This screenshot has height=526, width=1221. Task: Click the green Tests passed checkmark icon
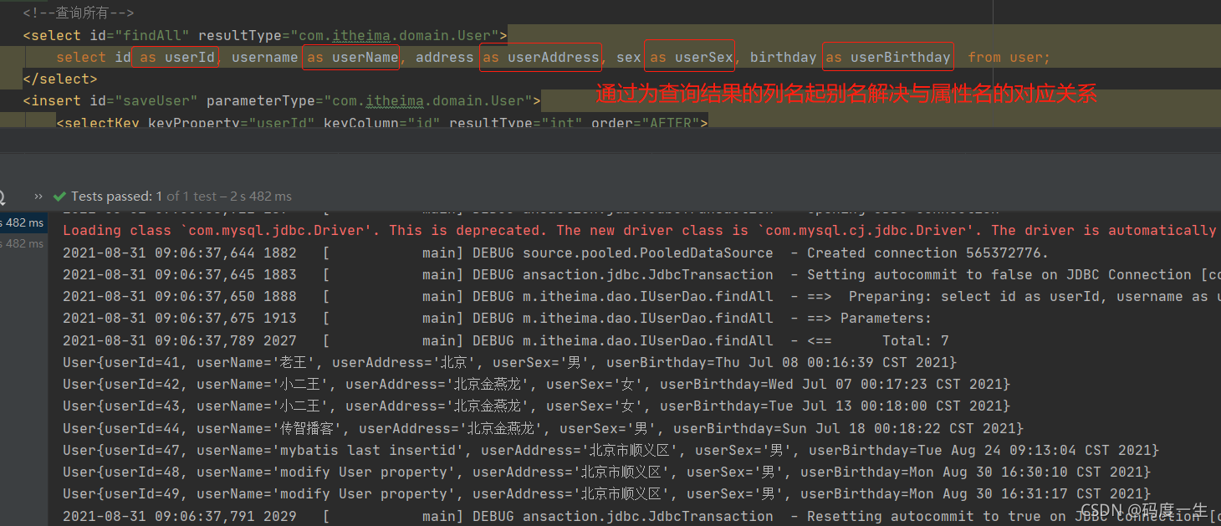[59, 197]
